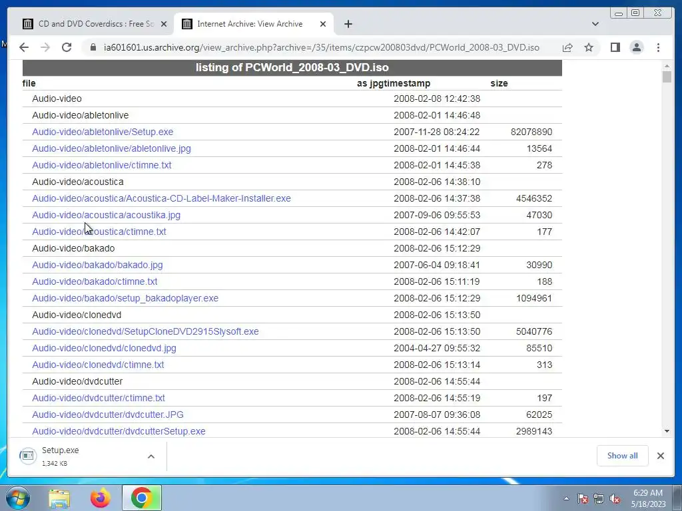Viewport: 682px width, 511px height.
Task: Click Audio-video/acoustica folder row text
Action: coord(78,182)
